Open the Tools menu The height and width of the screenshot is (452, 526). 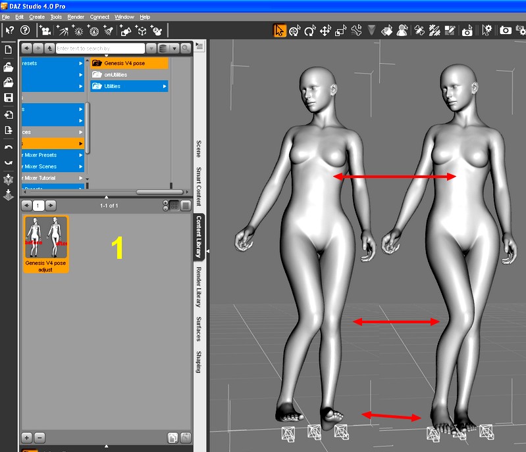click(56, 17)
